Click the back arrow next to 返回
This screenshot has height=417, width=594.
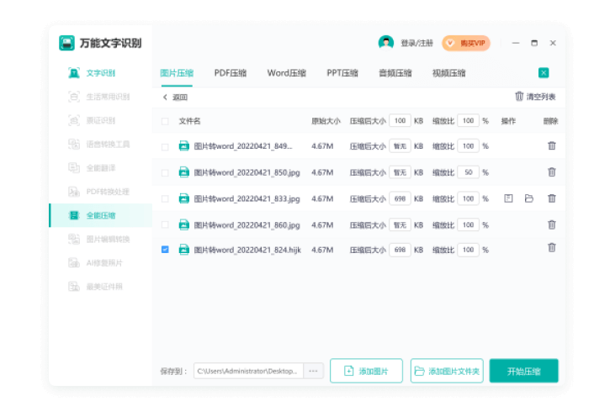[x=165, y=98]
